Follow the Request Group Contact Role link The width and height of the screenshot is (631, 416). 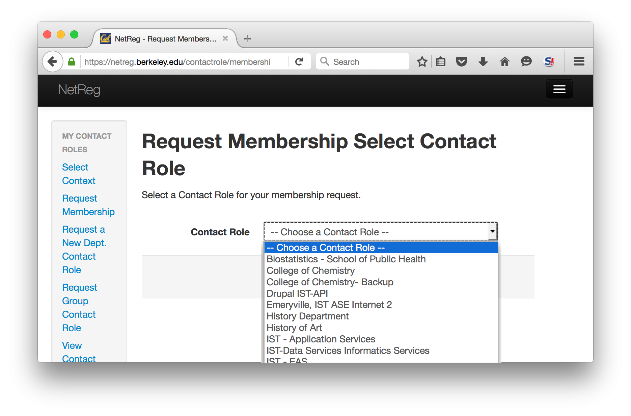point(80,308)
